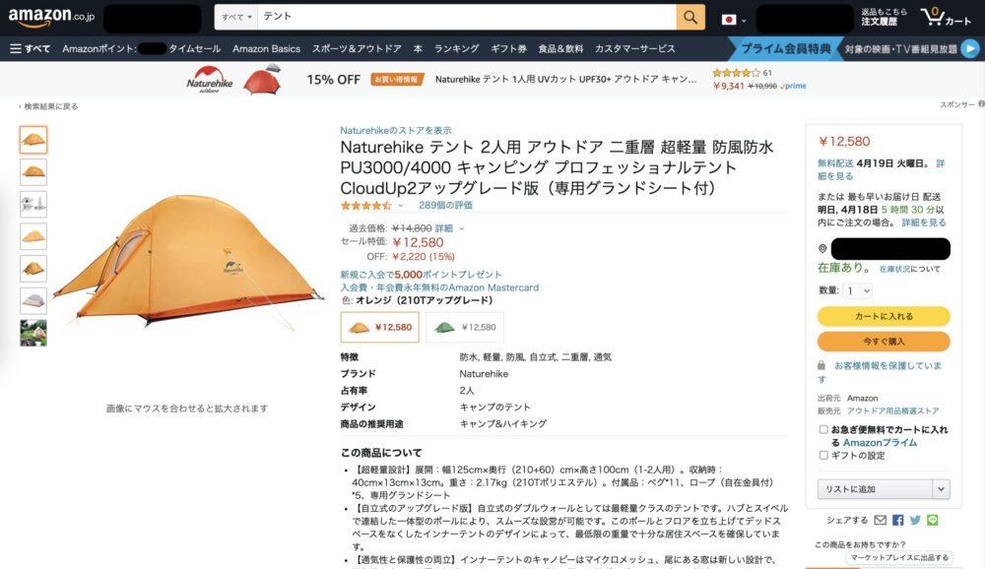Click the Japan flag language icon
Image resolution: width=985 pixels, height=569 pixels.
(729, 20)
